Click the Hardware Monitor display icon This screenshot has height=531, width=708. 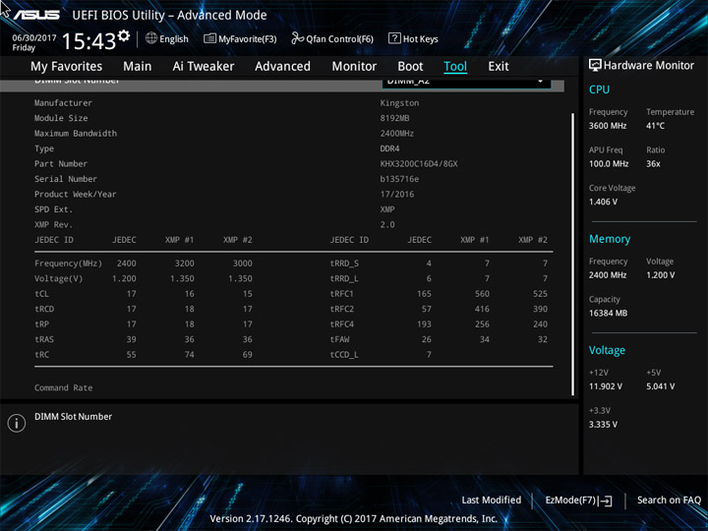pyautogui.click(x=595, y=65)
